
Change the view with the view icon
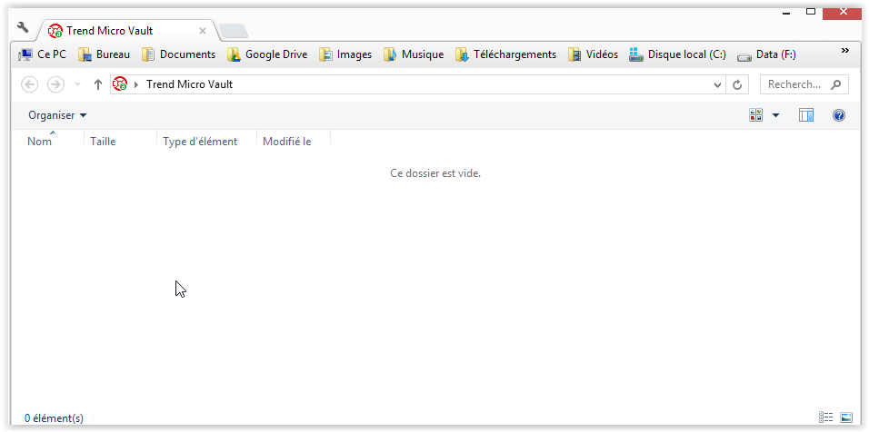[755, 115]
